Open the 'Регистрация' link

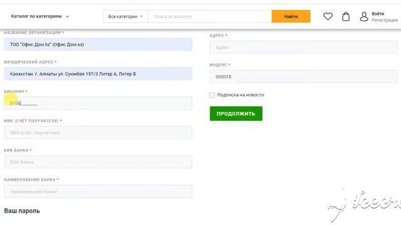click(385, 20)
